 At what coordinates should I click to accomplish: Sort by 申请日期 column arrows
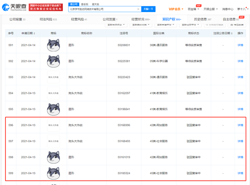click(x=34, y=33)
